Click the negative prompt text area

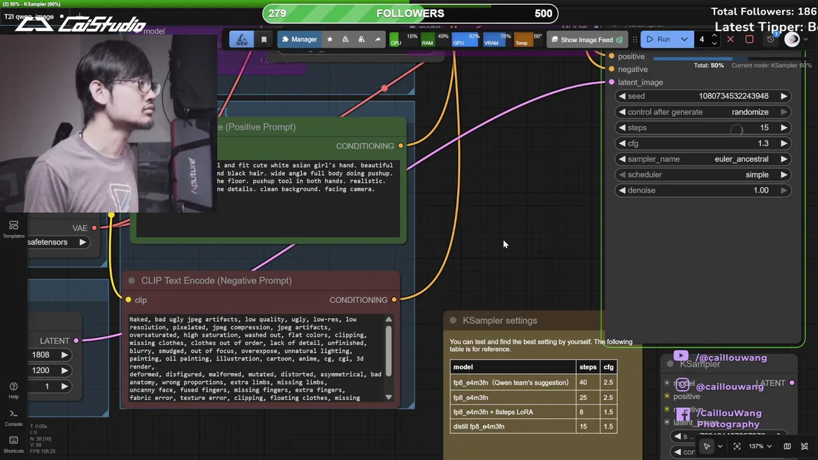[256, 358]
